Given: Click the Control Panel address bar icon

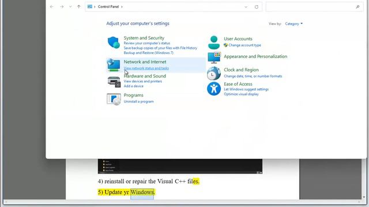Looking at the screenshot, I should click(x=90, y=6).
